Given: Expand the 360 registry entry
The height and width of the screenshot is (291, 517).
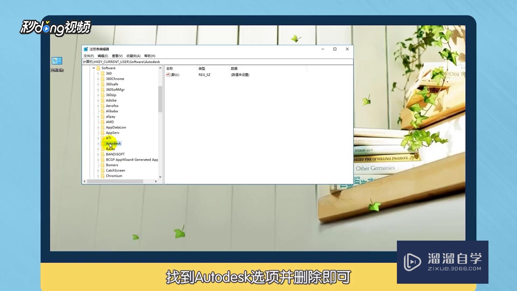Looking at the screenshot, I should pyautogui.click(x=98, y=73).
